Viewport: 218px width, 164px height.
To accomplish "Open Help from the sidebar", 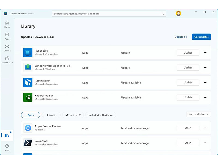I will [7, 148].
